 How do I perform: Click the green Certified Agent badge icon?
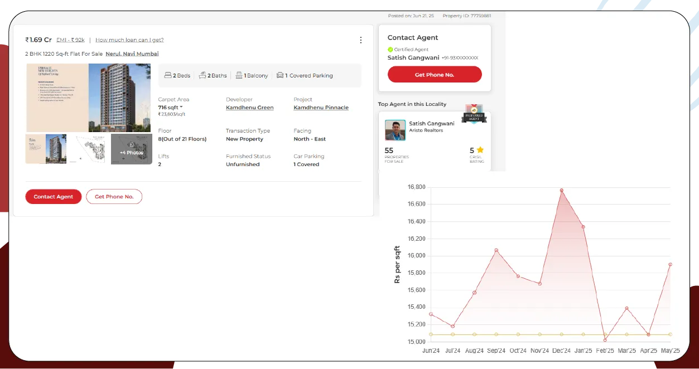391,50
